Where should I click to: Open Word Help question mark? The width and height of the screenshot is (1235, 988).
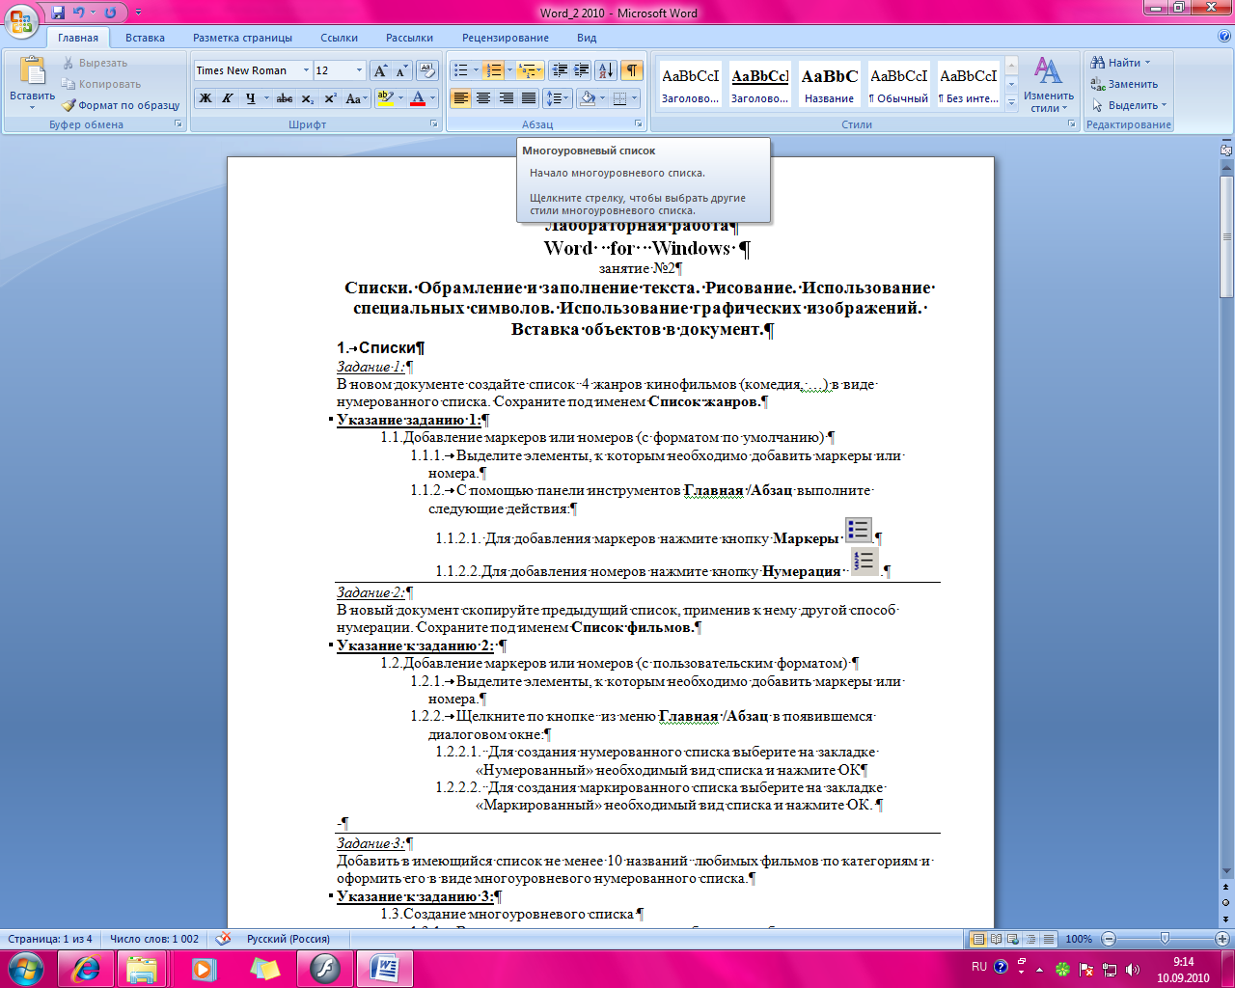coord(1224,37)
